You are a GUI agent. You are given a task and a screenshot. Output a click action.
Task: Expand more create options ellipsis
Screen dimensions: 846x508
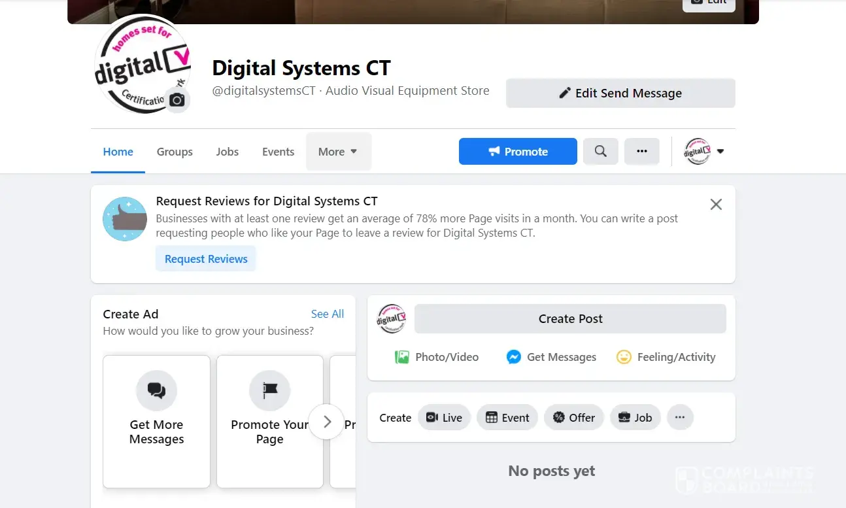680,418
